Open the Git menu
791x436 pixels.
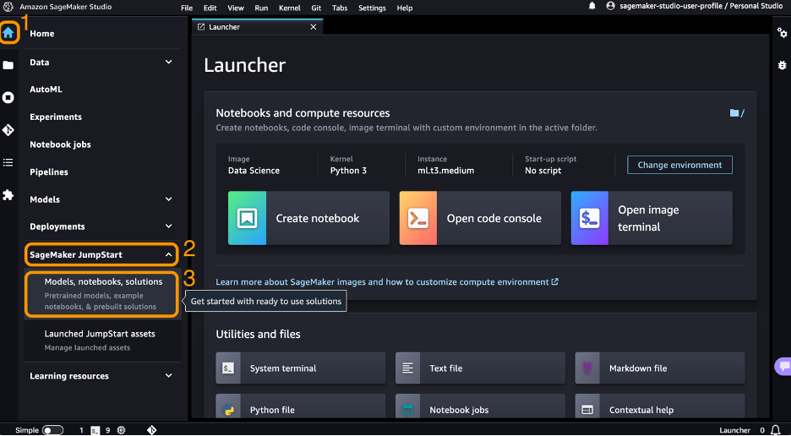tap(316, 8)
